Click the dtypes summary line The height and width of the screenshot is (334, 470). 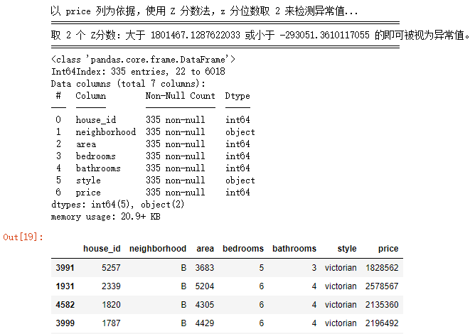pos(117,204)
